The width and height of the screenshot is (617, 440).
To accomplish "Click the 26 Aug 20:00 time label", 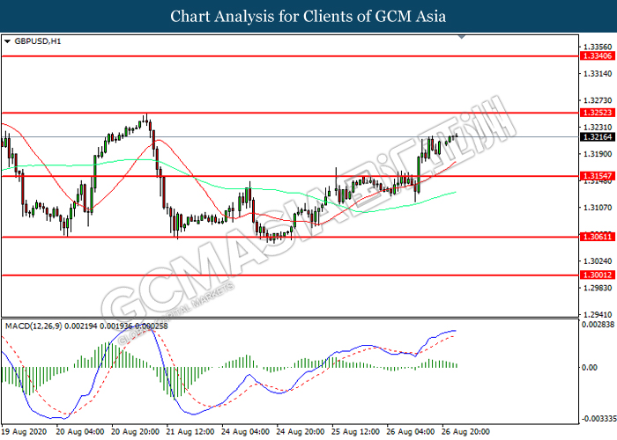I will pyautogui.click(x=465, y=432).
